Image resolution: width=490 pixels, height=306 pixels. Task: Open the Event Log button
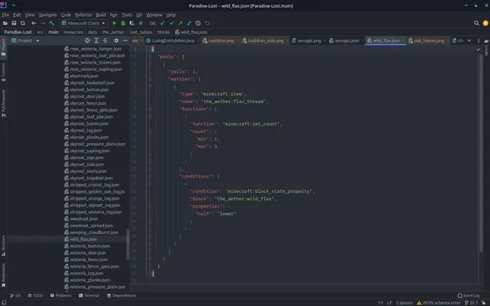[x=469, y=295]
